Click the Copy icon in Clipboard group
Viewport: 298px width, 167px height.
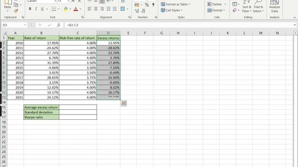coord(16,4)
